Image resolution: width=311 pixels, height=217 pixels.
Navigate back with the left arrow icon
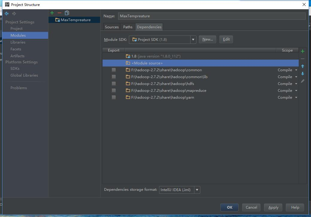[x=7, y=13]
